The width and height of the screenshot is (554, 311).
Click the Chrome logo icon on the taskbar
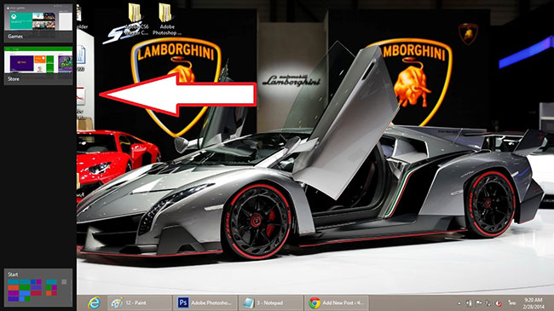[315, 302]
